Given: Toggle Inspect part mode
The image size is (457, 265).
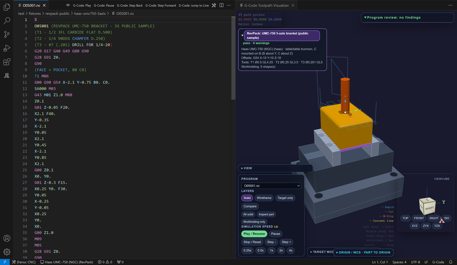Looking at the screenshot, I should (266, 214).
